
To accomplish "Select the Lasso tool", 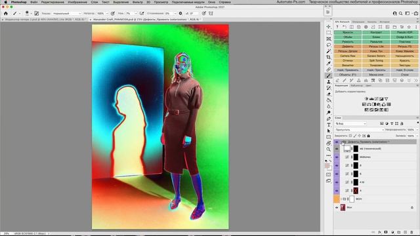I will click(328, 45).
